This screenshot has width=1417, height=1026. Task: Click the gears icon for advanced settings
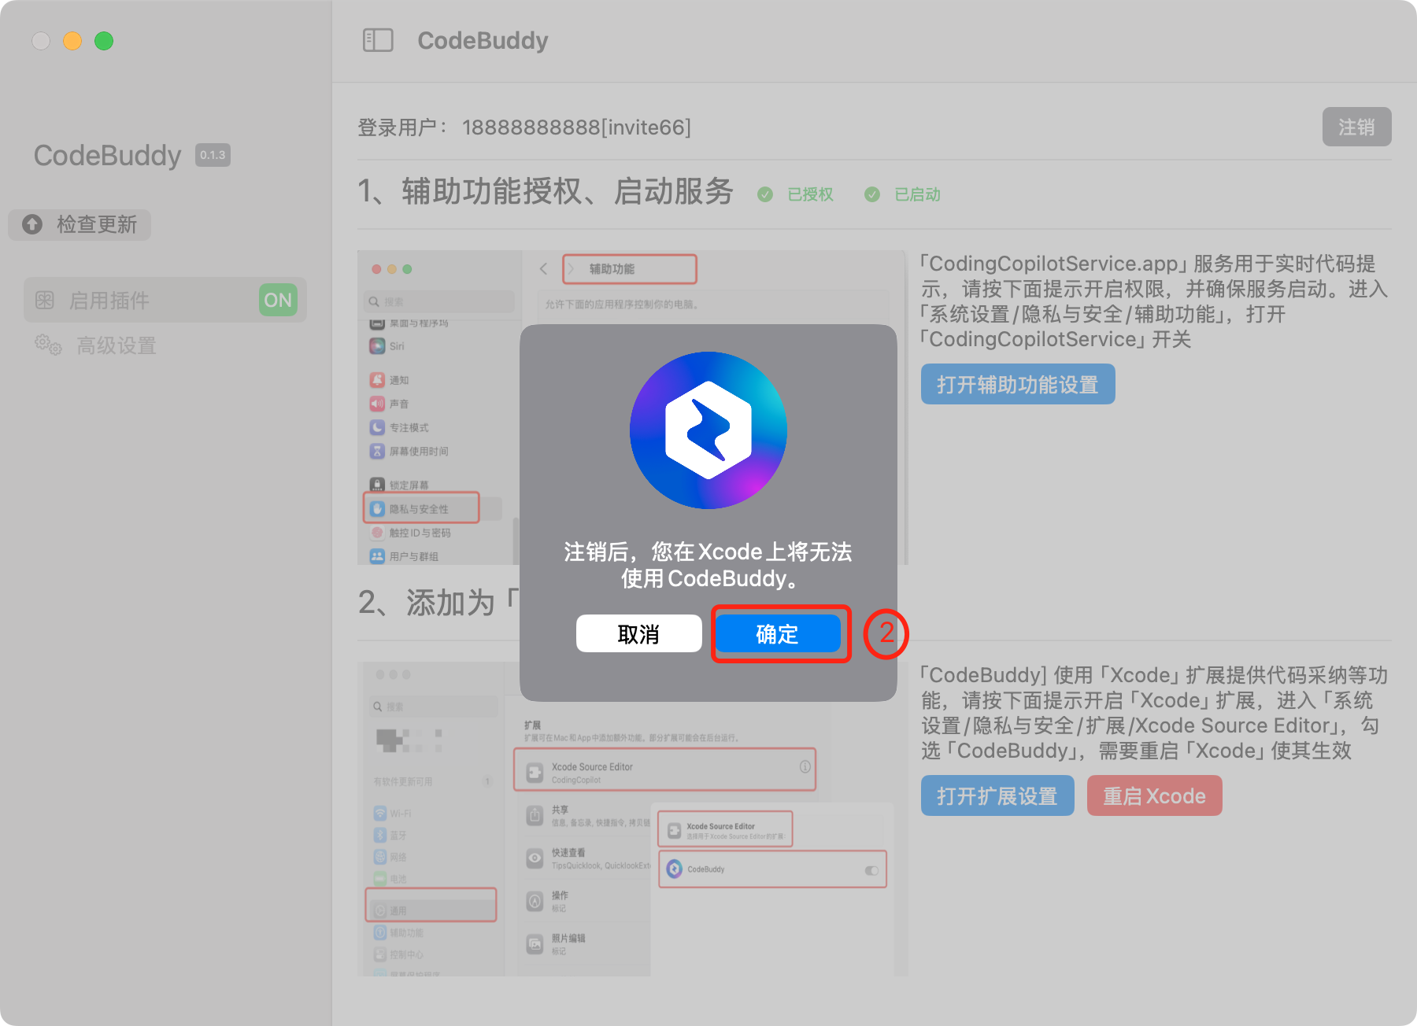48,345
